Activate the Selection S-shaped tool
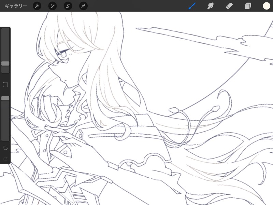This screenshot has height=205, width=273. [x=68, y=6]
